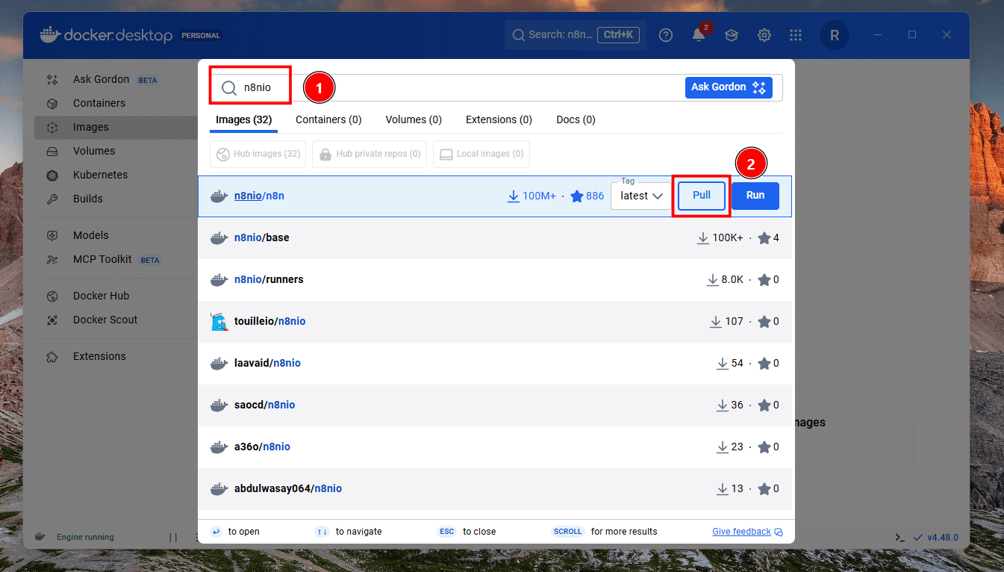
Task: Switch to the Volumes (0) tab
Action: coord(414,119)
